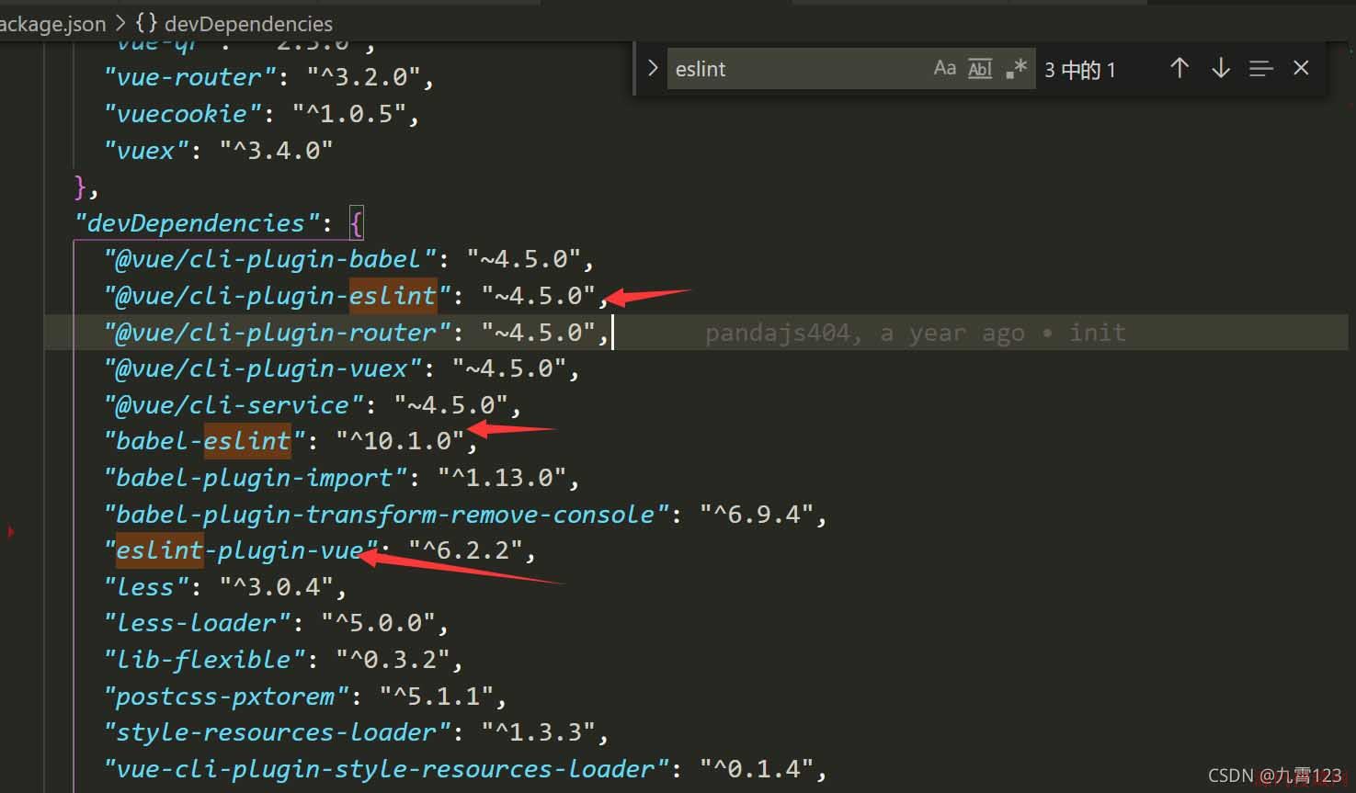Click "eslint-plugin-vue" dependency key

pyautogui.click(x=240, y=550)
